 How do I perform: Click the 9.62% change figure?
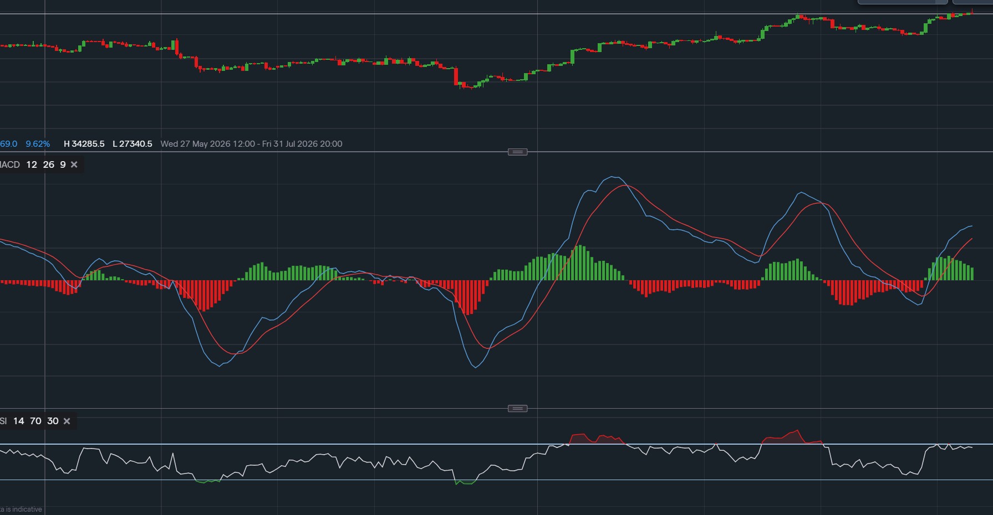38,143
